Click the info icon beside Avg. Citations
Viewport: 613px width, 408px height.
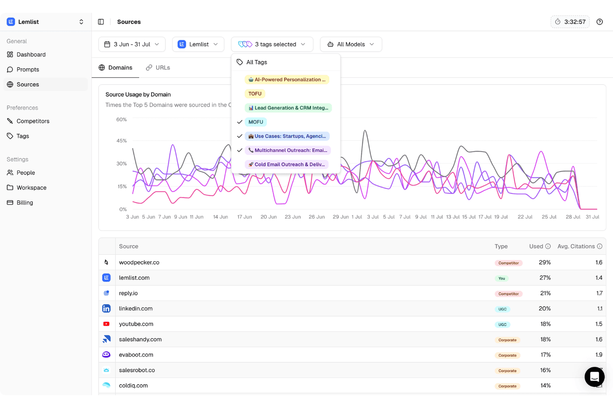point(599,246)
